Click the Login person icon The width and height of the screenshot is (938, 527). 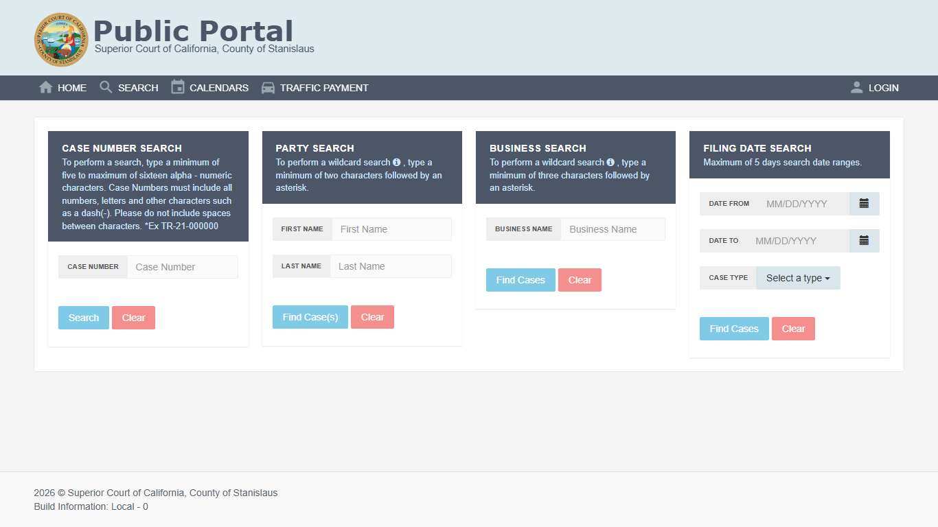tap(856, 87)
